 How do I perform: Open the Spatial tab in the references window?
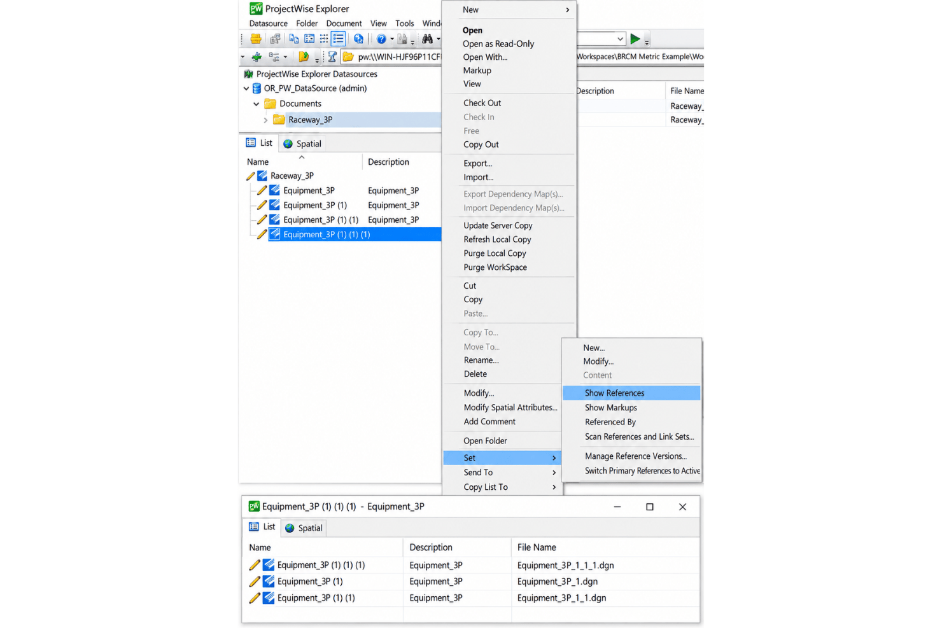304,528
